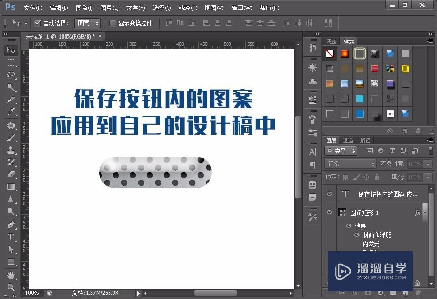
Task: Select the Hand tool
Action: [11, 275]
